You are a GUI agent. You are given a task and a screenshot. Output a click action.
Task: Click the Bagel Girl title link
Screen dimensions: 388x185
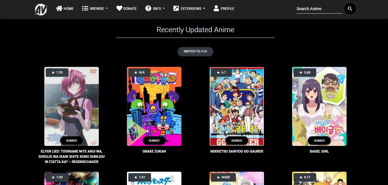coord(319,151)
